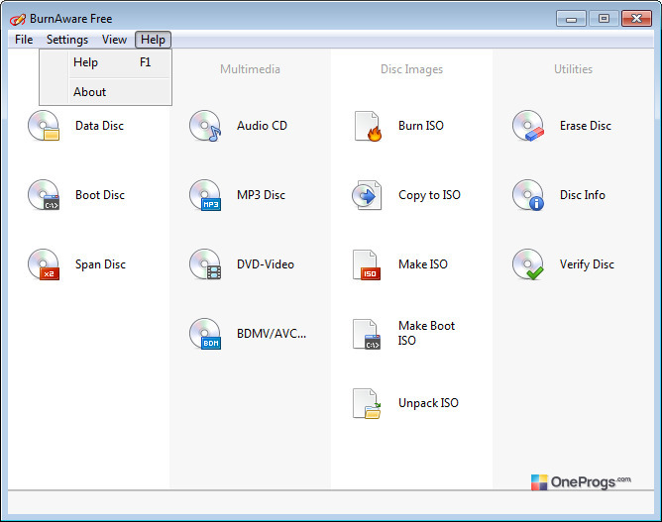Click the Unpack ISO label
The image size is (662, 522).
coord(428,403)
